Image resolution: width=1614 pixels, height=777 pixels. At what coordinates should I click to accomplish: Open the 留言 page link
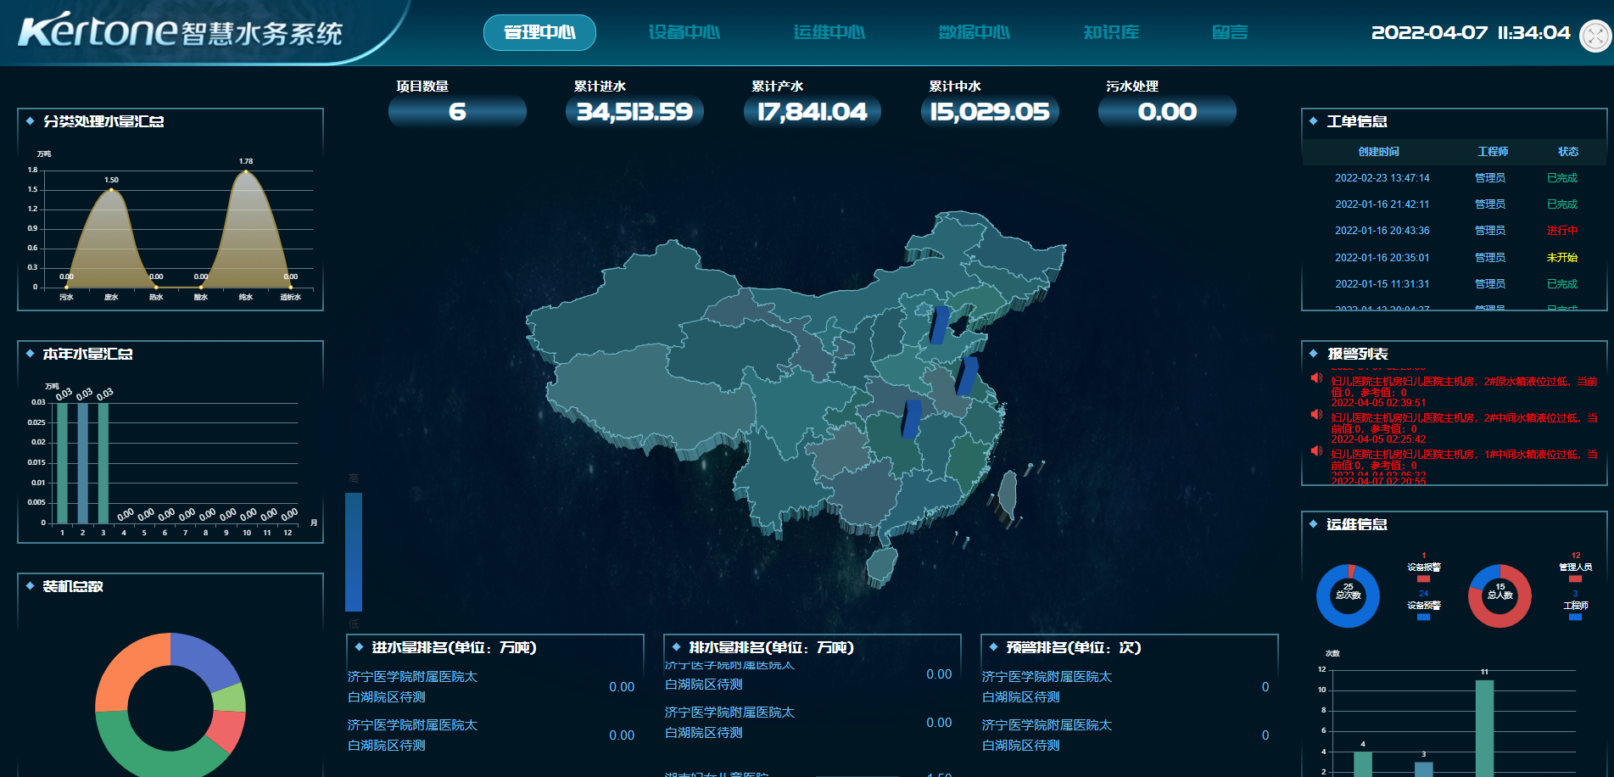(x=1229, y=32)
